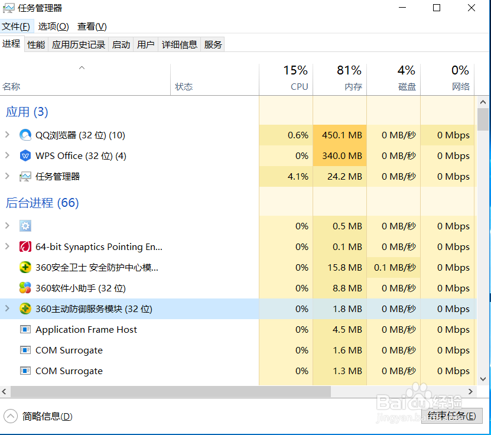
Task: Select the QQ浏览器 process icon
Action: [25, 135]
